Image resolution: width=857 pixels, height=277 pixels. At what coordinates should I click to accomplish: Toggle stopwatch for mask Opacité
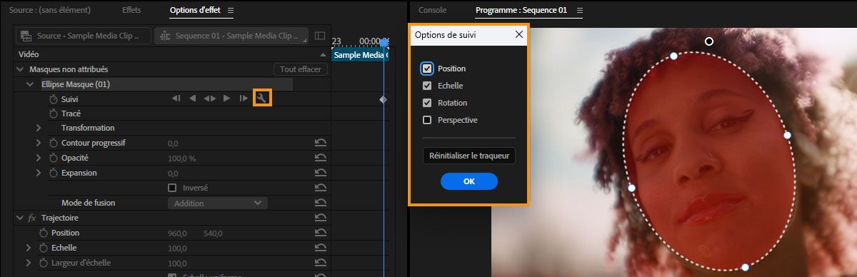tap(53, 158)
